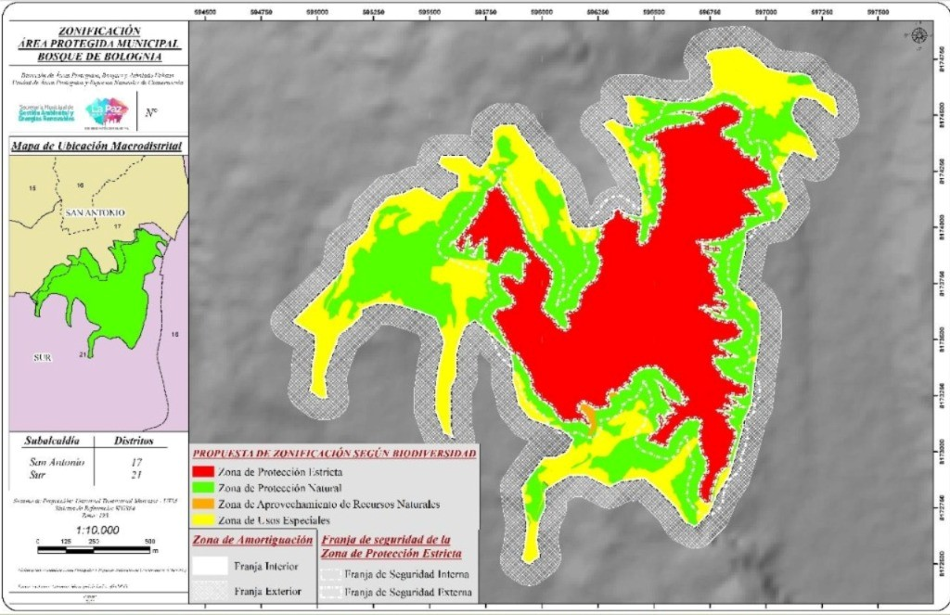The height and width of the screenshot is (615, 950).
Task: Click the orange Aprovechamiento de Recursos Naturales swatch
Action: [x=203, y=504]
